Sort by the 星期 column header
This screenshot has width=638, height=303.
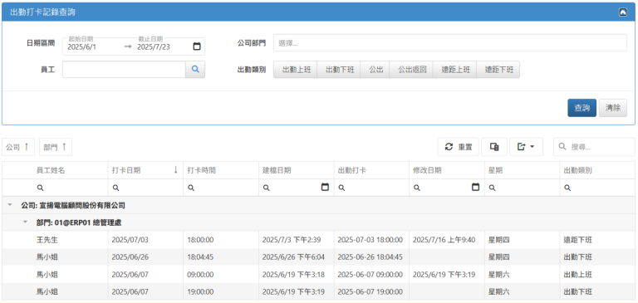pos(522,170)
